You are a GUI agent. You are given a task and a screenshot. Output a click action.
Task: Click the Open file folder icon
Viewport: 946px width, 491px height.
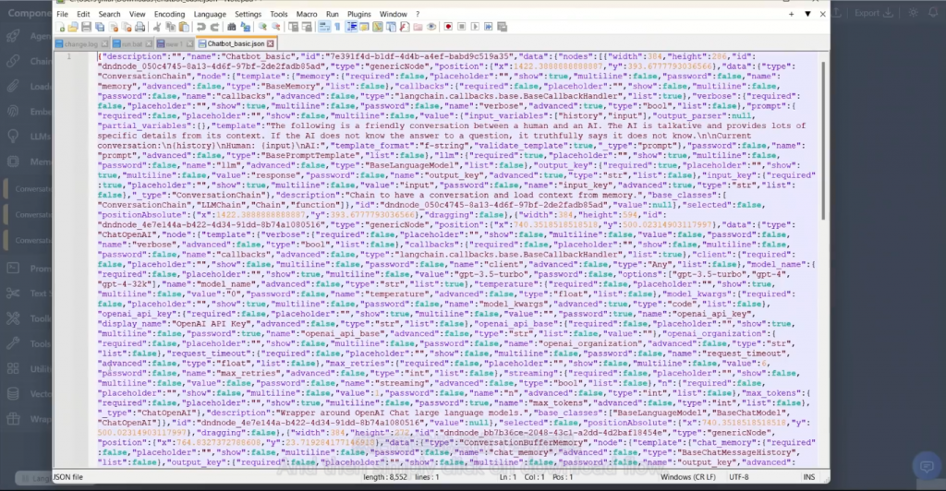click(73, 27)
